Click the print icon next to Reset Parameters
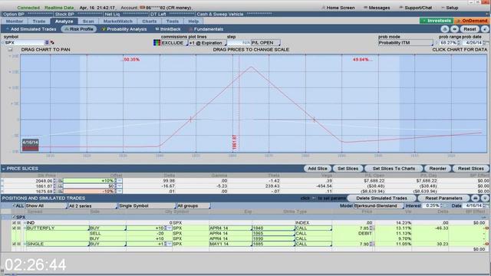Screen dimensions: 491x276 pos(475,198)
